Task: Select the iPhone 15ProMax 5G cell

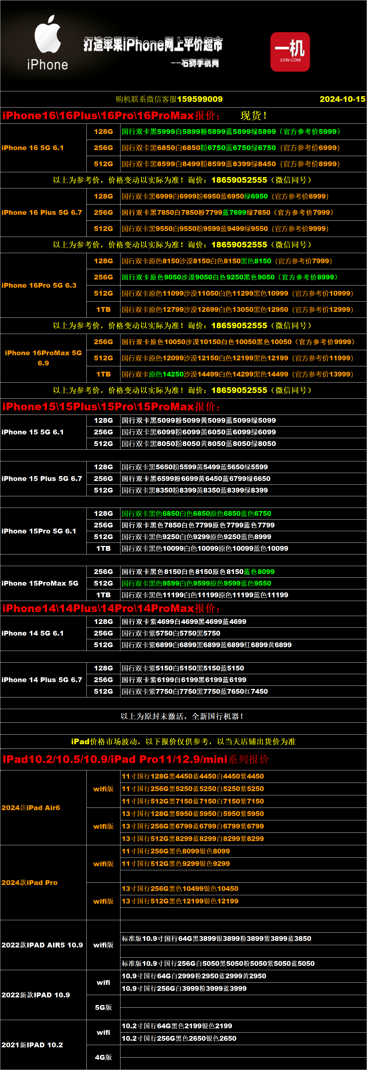Action: point(44,583)
